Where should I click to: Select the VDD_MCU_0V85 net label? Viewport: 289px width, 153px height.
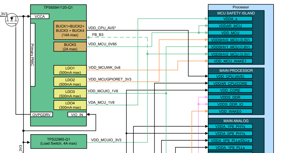pyautogui.click(x=102, y=44)
